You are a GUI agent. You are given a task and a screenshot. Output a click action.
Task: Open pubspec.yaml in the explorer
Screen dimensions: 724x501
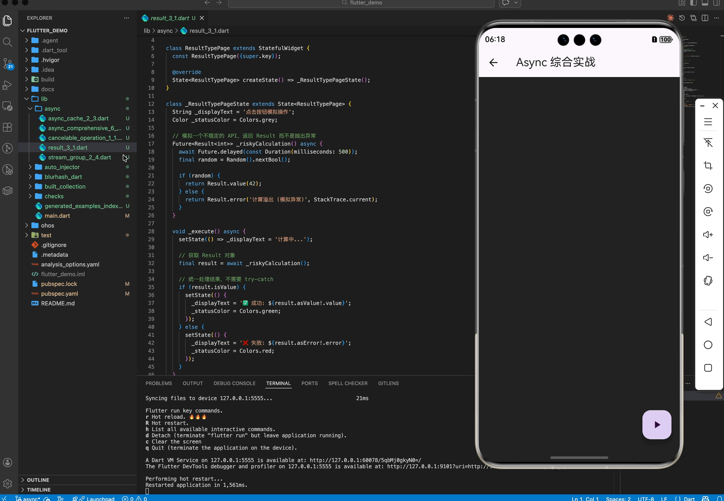(x=77, y=293)
